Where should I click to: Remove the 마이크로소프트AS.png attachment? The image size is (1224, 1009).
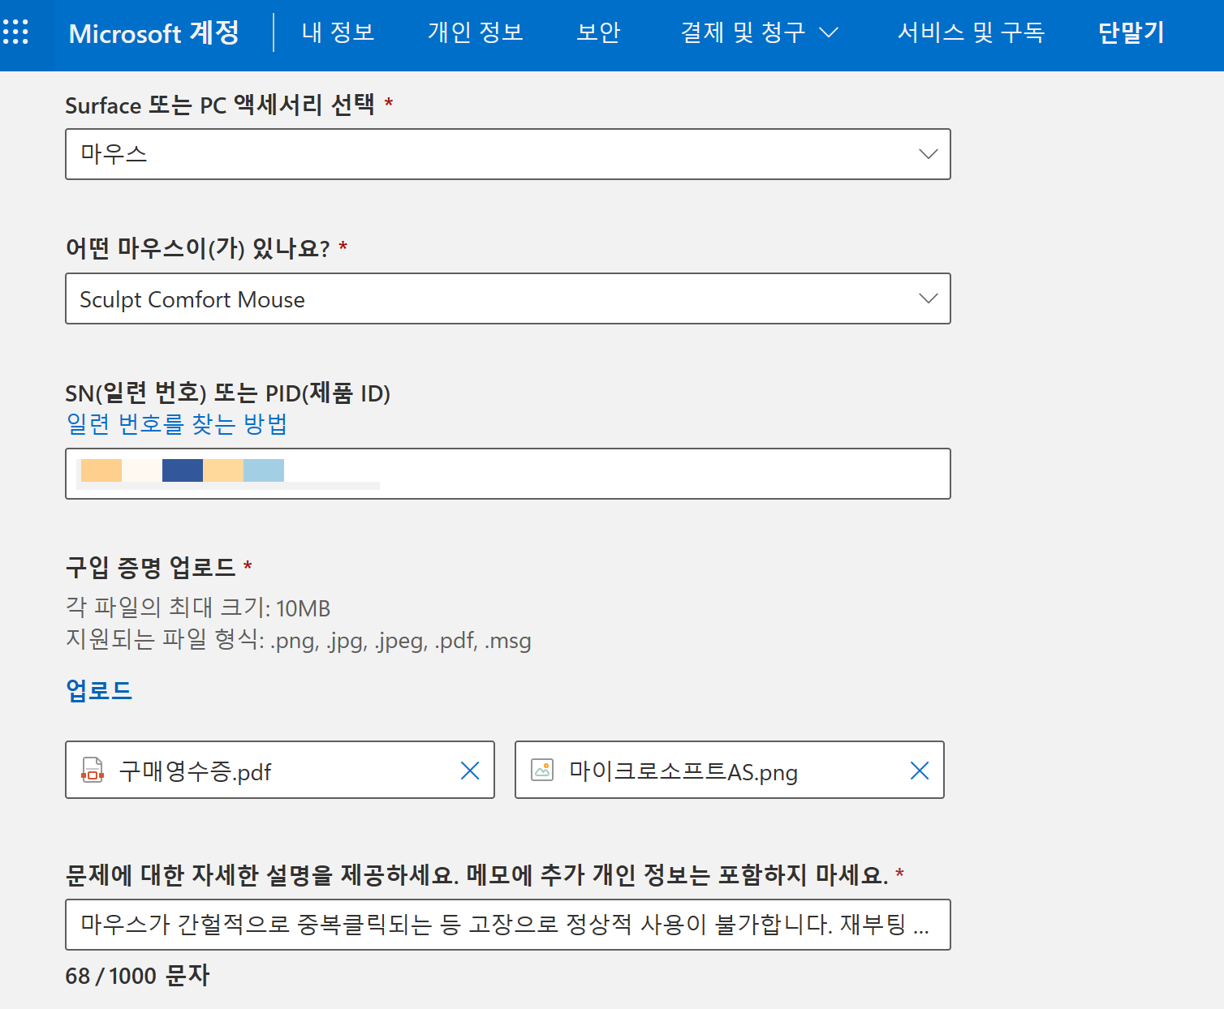pyautogui.click(x=920, y=771)
